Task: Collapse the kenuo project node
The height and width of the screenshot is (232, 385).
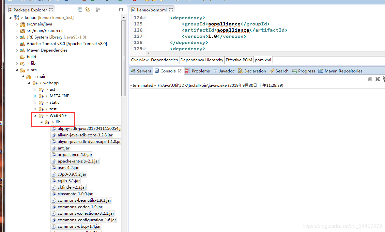Action: [x=10, y=17]
